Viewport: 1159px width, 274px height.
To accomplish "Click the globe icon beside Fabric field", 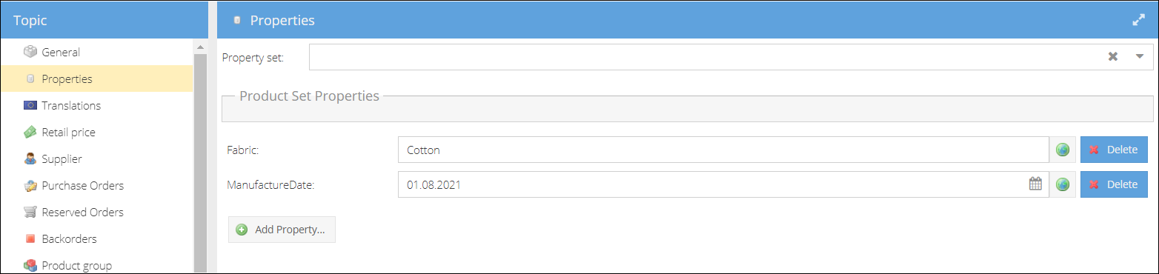I will tap(1063, 150).
